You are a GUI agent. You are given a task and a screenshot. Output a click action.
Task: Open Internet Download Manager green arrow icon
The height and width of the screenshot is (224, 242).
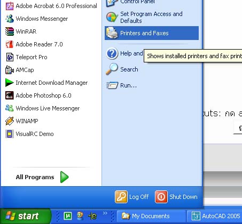[10, 83]
